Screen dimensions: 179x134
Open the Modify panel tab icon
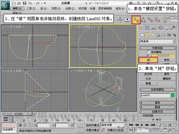(147, 28)
